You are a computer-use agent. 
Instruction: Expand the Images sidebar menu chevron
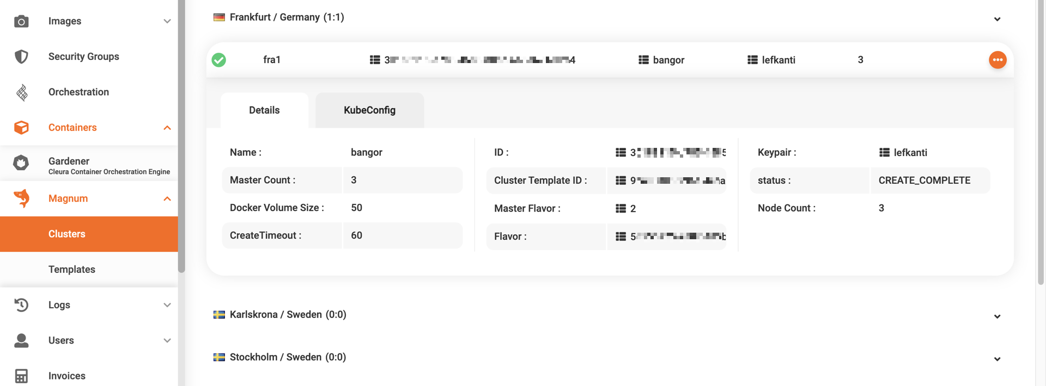(167, 21)
